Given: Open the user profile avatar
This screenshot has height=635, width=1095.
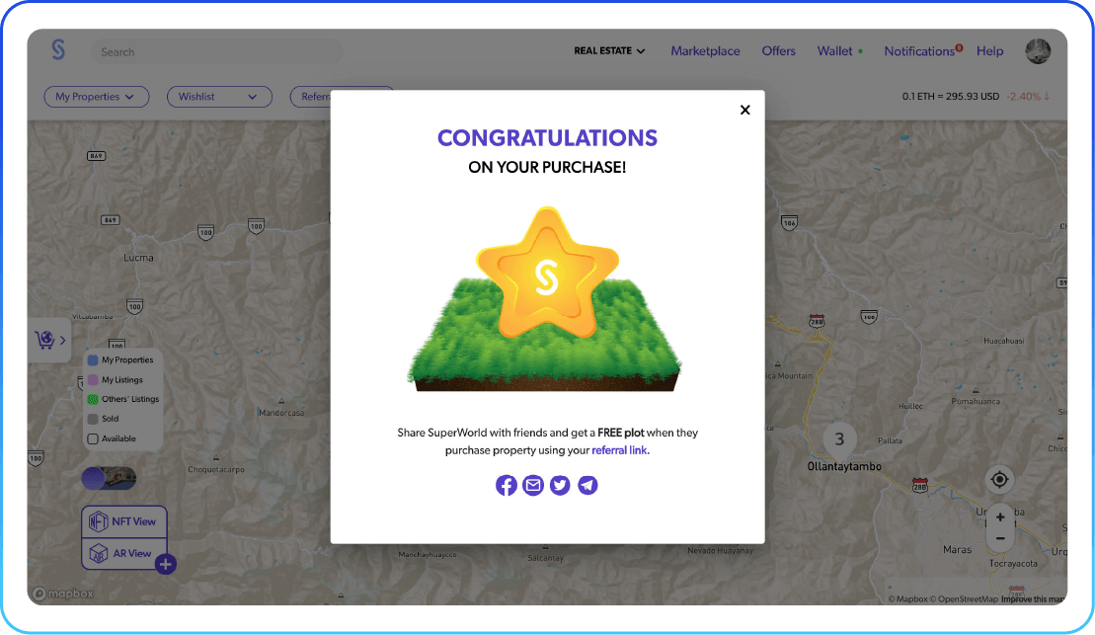Looking at the screenshot, I should pyautogui.click(x=1038, y=51).
